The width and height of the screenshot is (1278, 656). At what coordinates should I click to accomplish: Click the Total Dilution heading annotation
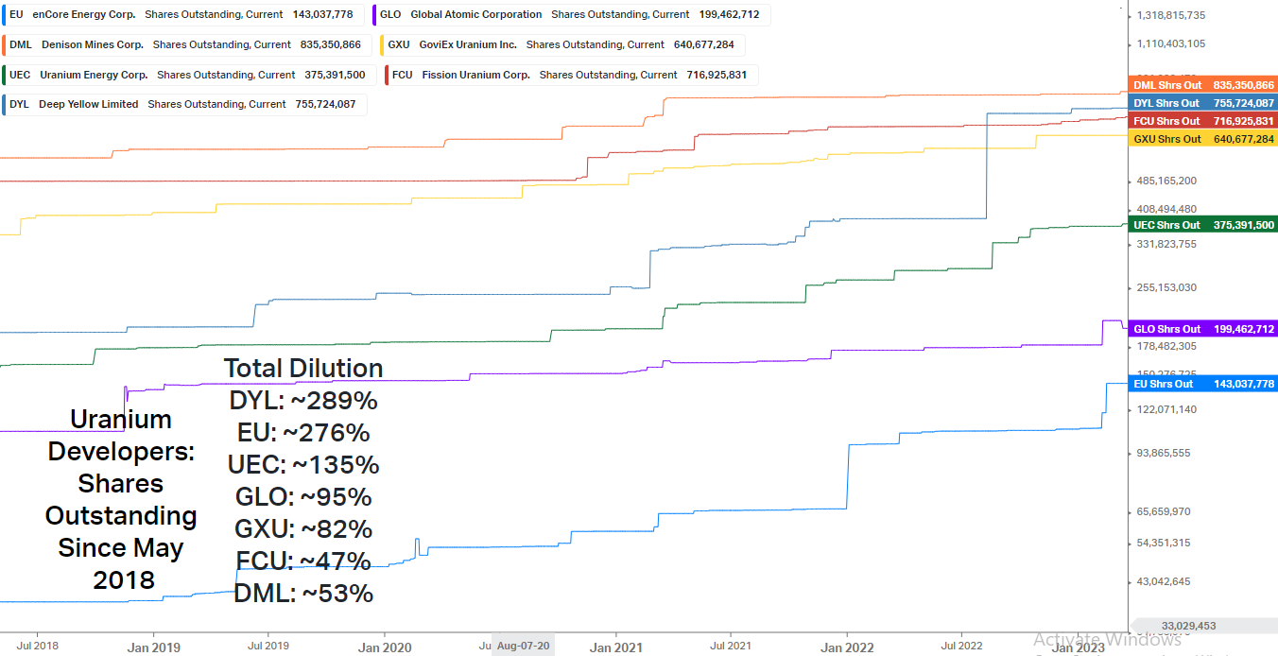click(303, 369)
